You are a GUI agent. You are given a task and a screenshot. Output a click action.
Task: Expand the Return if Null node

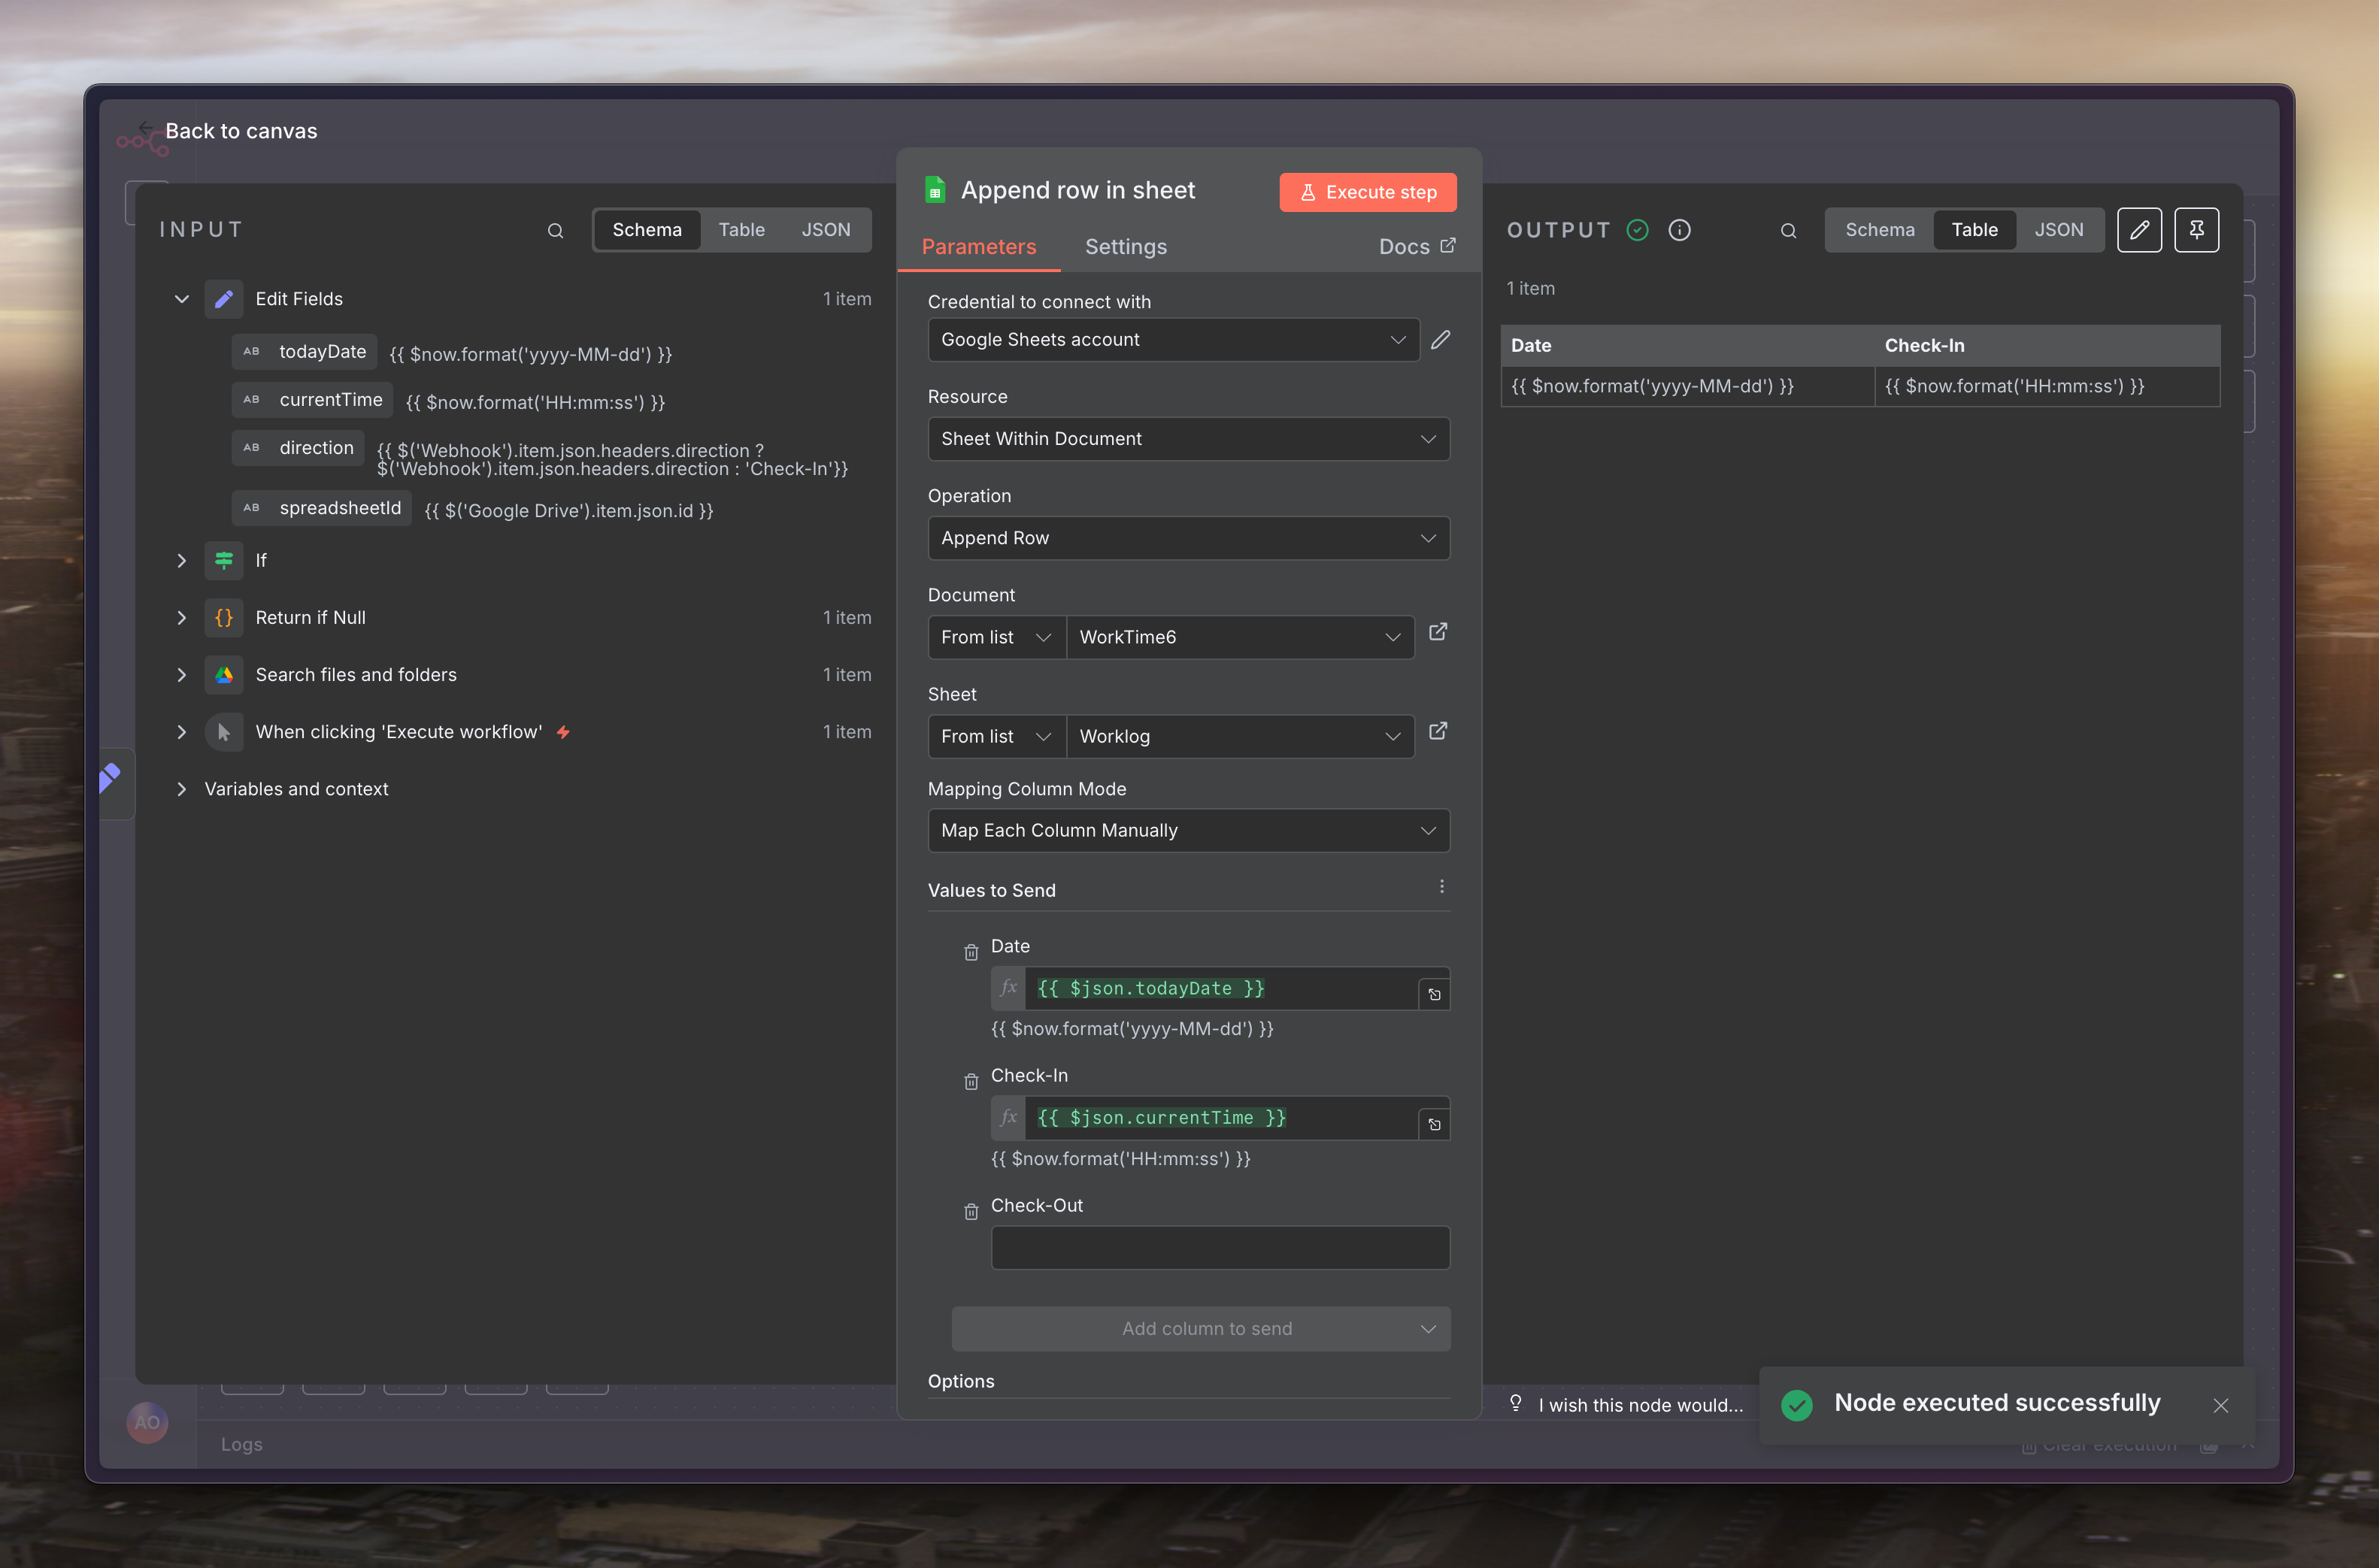click(181, 618)
